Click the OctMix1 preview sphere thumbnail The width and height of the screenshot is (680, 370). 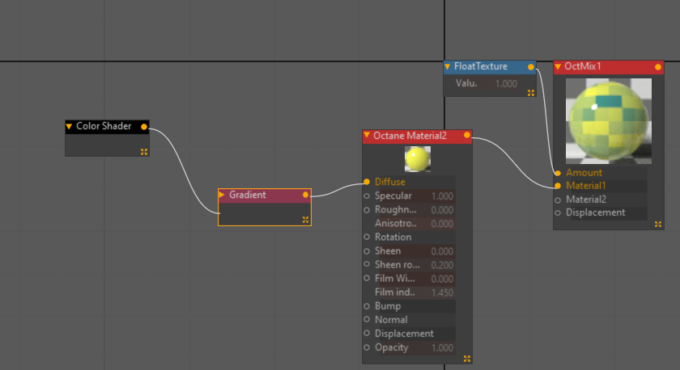(x=609, y=121)
